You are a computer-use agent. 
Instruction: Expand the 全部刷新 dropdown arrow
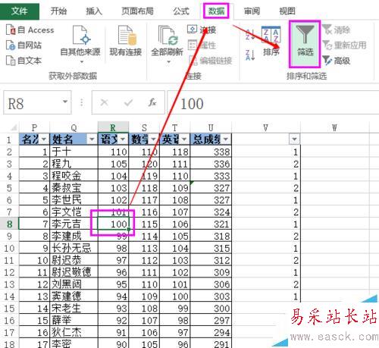168,62
